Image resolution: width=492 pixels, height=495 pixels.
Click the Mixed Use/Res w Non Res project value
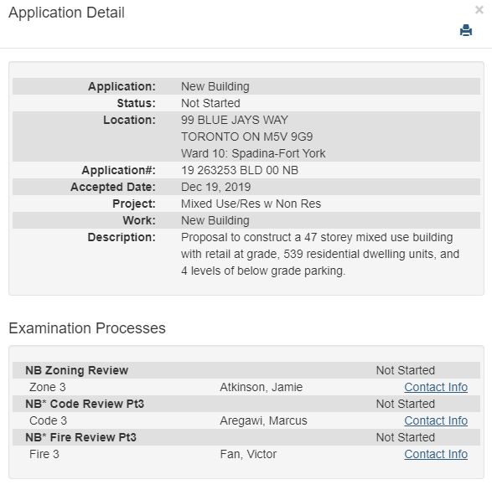pyautogui.click(x=251, y=204)
